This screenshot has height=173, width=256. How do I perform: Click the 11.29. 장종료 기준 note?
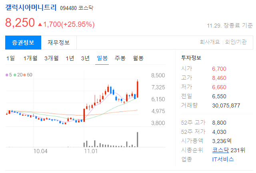[230, 26]
